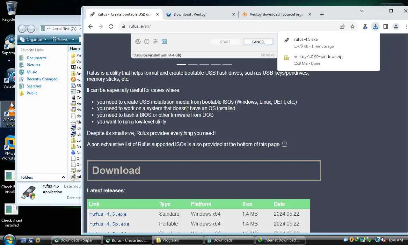Screen dimensions: 408x245
Task: Open rufus-4.5.exe in downloads popup
Action: (328, 42)
